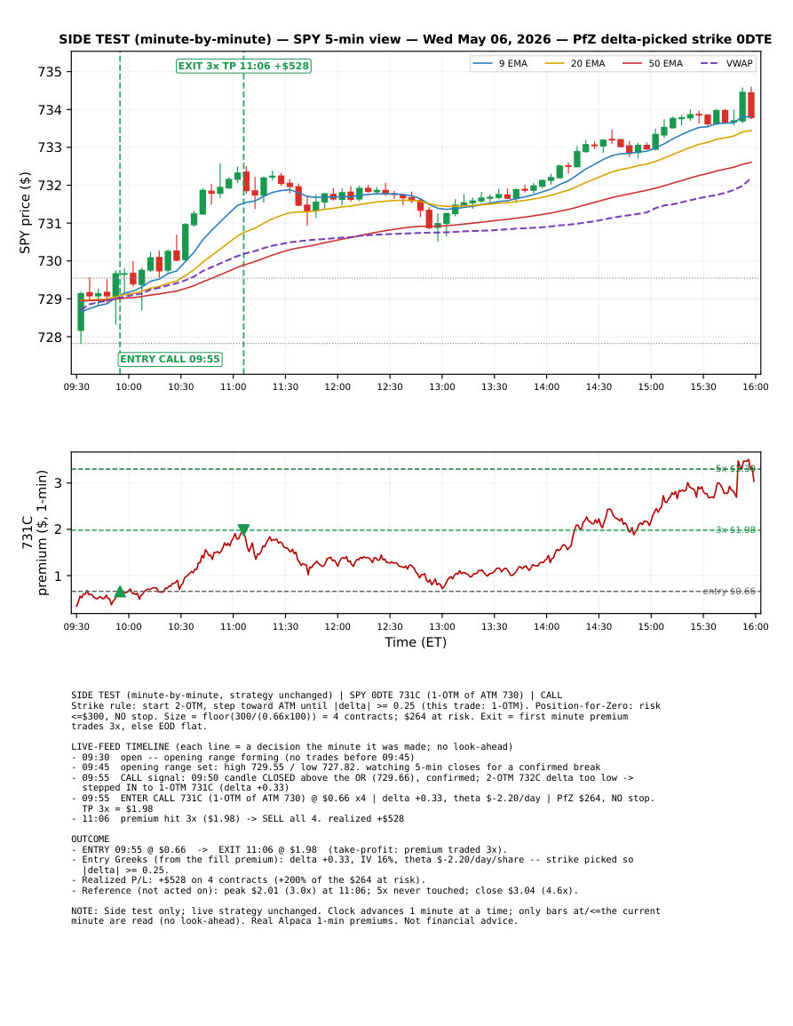Image resolution: width=793 pixels, height=1026 pixels.
Task: Click the 'ENTRY 09:55 @ $0.66 -> EXIT' line
Action: click(289, 849)
